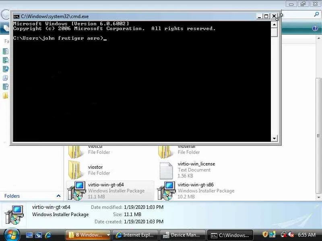Launch Internet Explorer from Quick Launch
This screenshot has height=241, width=322.
coord(48,235)
